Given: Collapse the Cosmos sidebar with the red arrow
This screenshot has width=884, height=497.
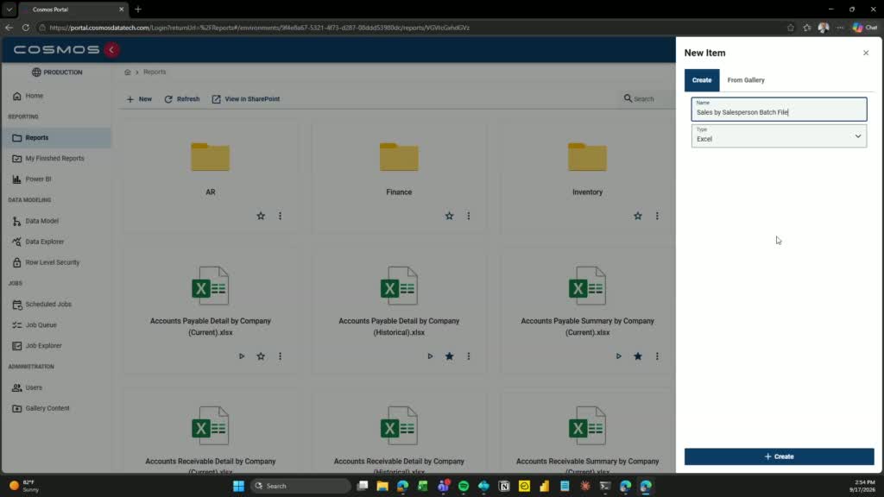Looking at the screenshot, I should [111, 49].
